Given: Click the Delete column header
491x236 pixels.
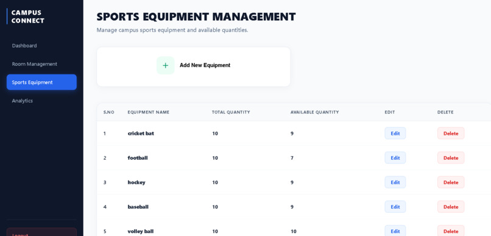Looking at the screenshot, I should 445,112.
